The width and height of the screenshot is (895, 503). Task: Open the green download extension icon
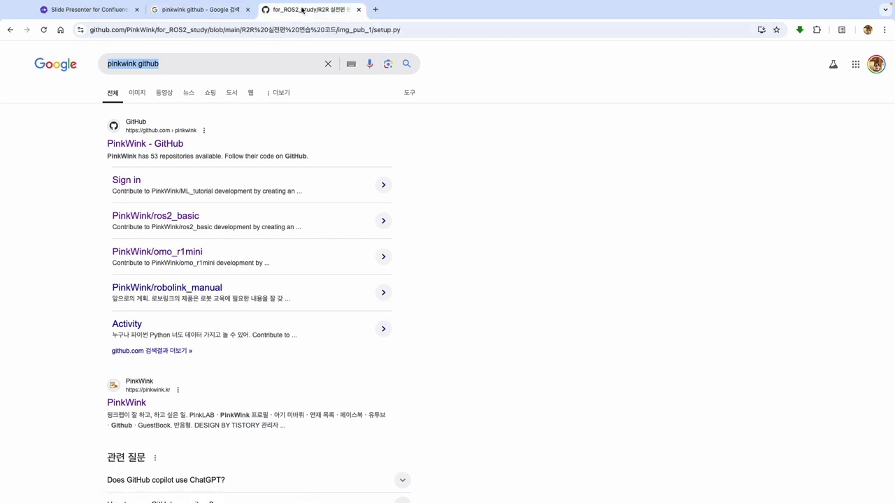(x=800, y=30)
